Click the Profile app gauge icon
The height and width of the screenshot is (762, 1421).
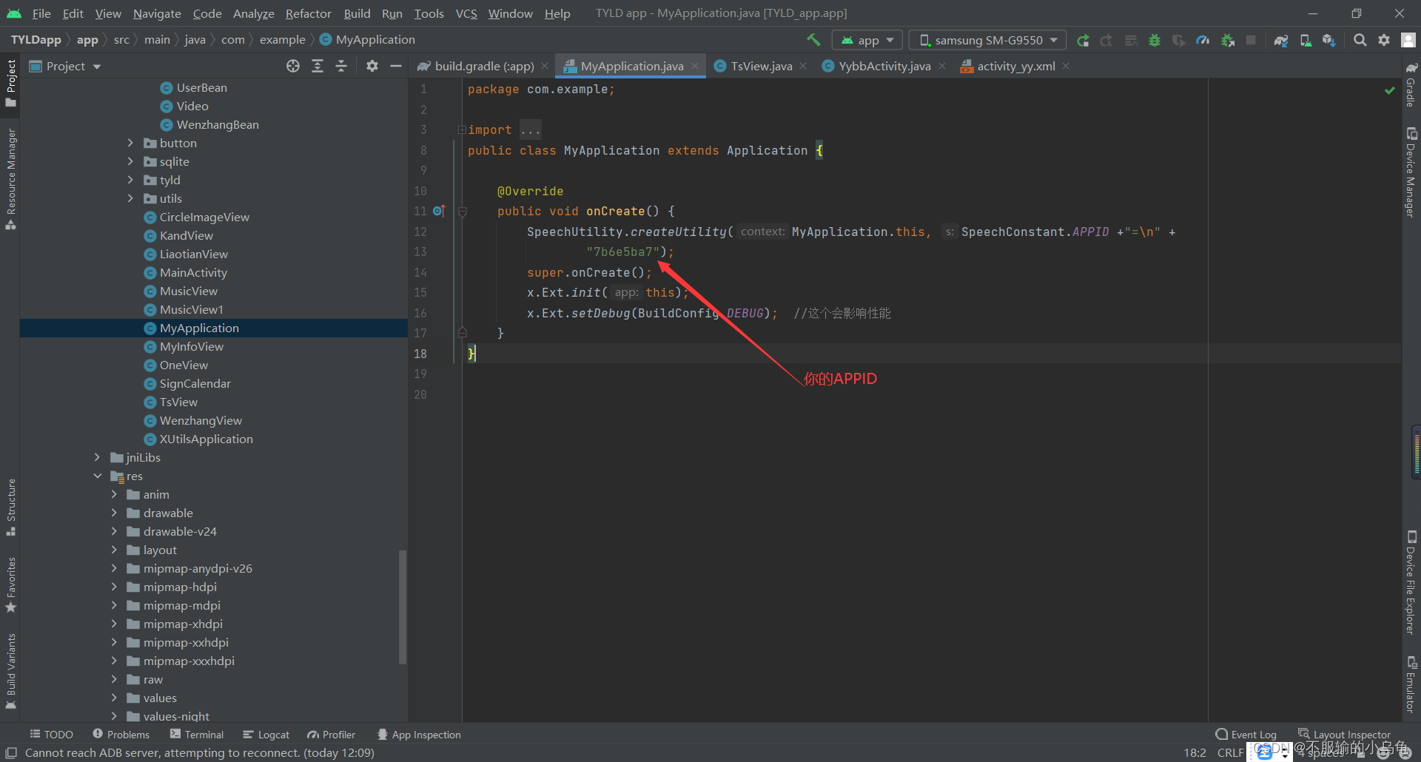pyautogui.click(x=1203, y=40)
